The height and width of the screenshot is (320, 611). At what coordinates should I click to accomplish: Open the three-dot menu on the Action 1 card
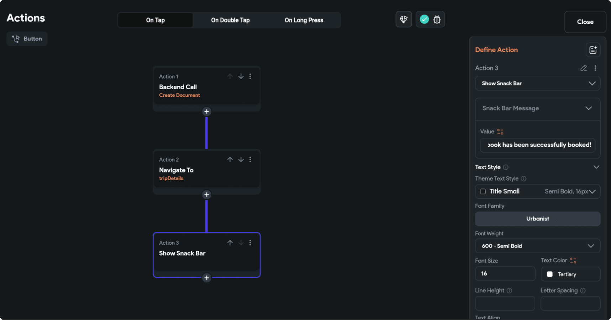pos(250,76)
